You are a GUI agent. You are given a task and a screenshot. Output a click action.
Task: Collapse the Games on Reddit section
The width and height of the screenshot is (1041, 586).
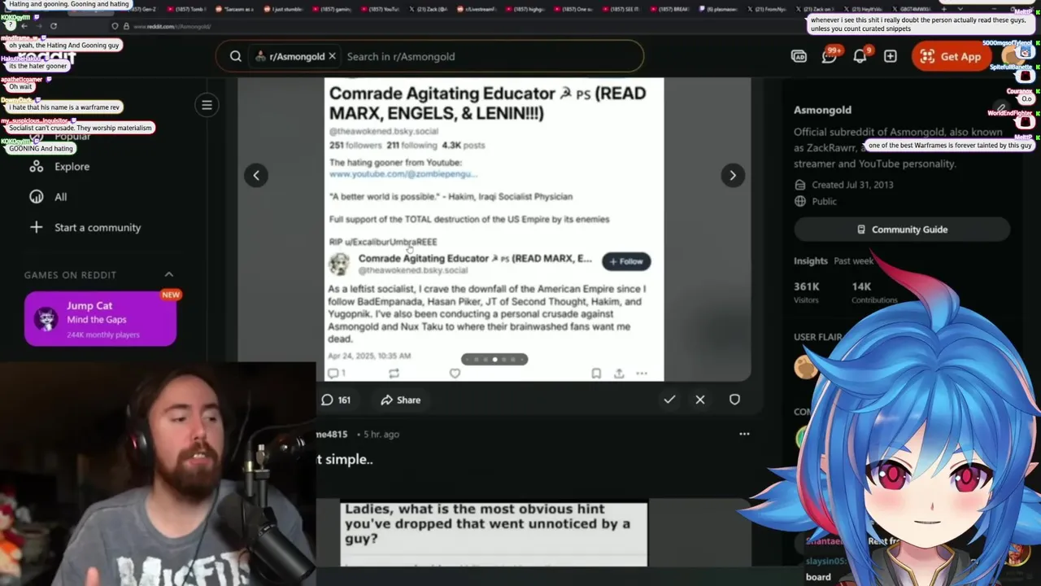pyautogui.click(x=169, y=274)
